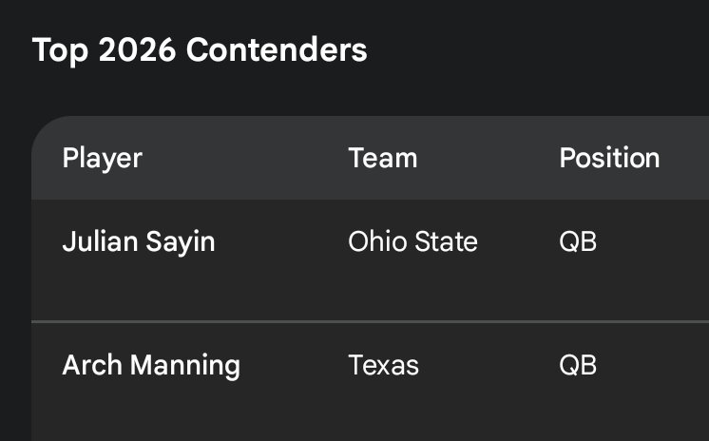
Task: Open the Julian Sayin player entry
Action: 139,242
